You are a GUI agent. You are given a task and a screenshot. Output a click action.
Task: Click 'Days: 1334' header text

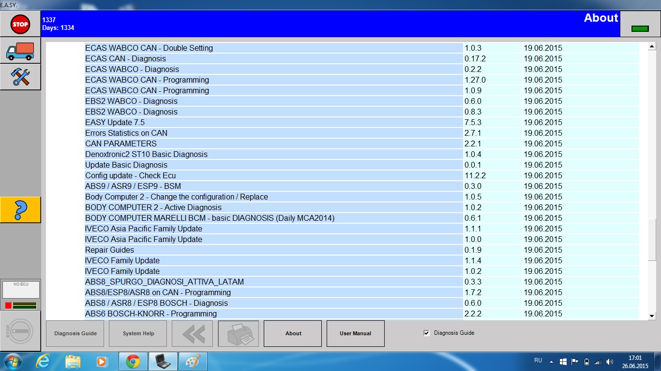[x=58, y=28]
